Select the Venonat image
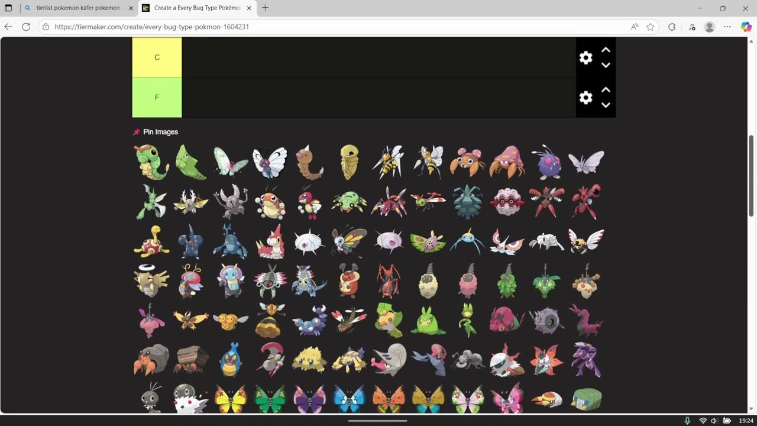Image resolution: width=757 pixels, height=426 pixels. (546, 162)
